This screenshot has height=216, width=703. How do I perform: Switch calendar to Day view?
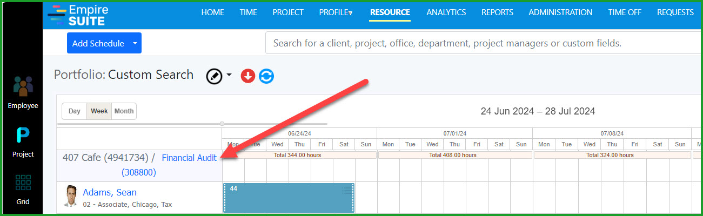coord(75,111)
